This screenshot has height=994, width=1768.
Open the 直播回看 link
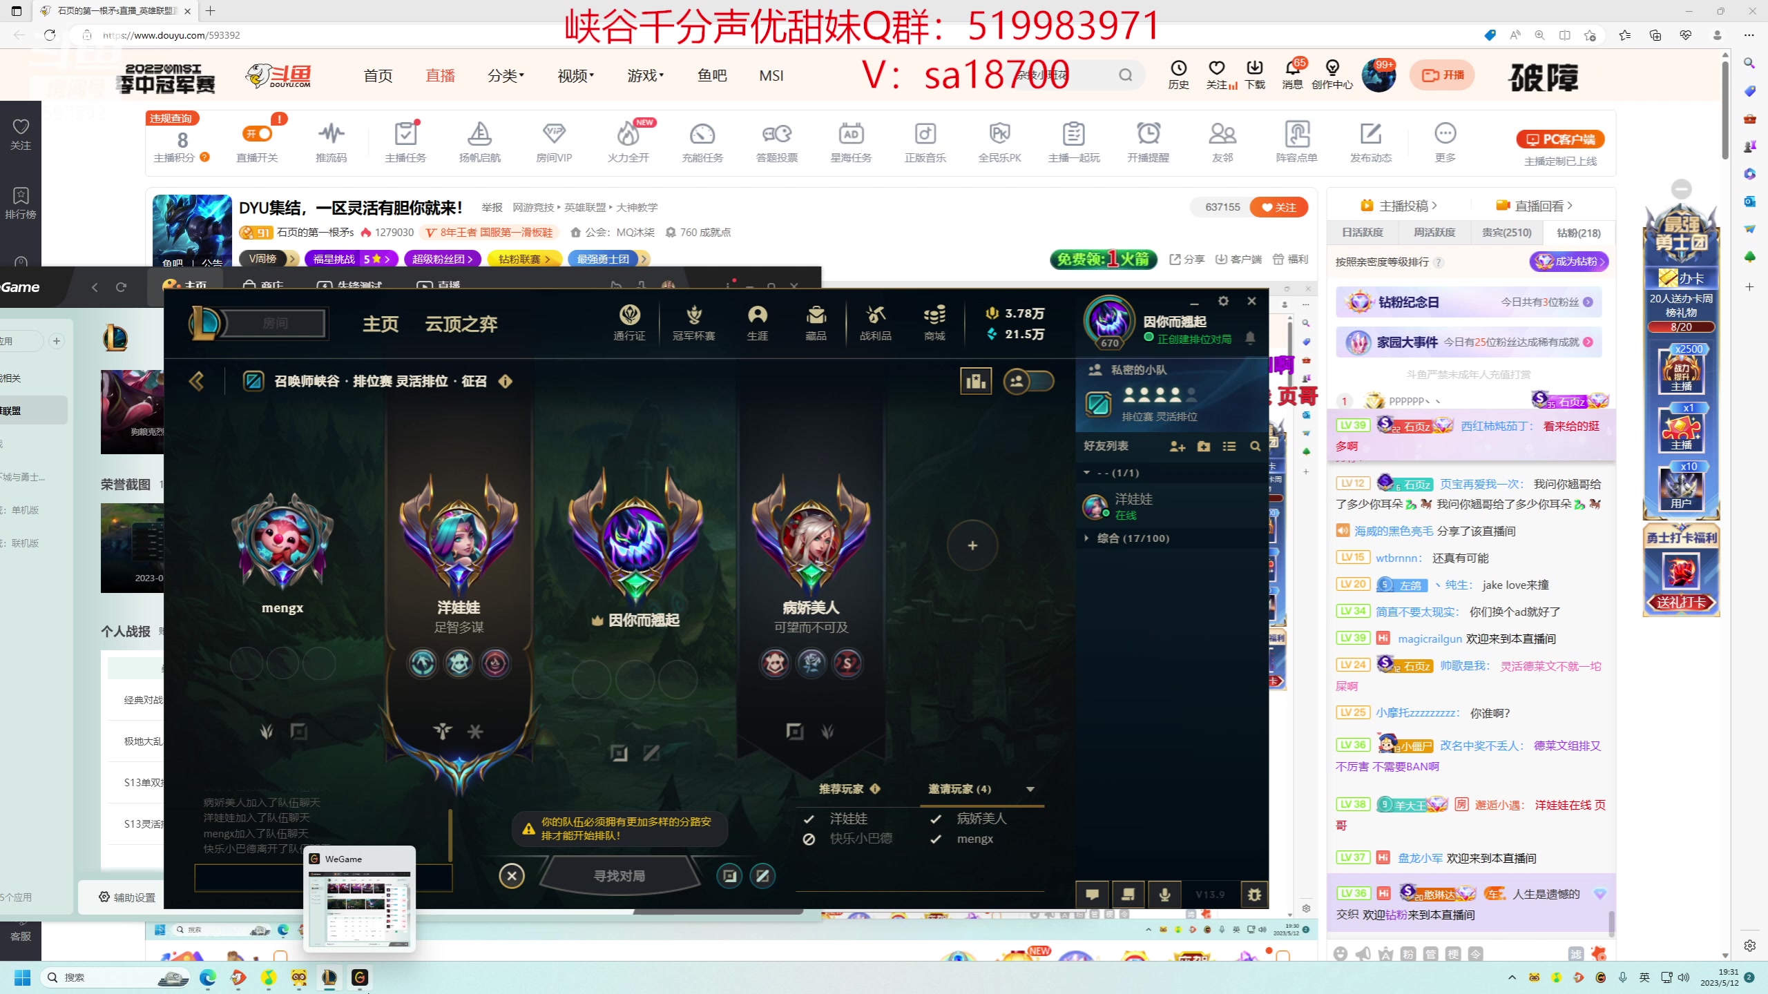pyautogui.click(x=1535, y=206)
